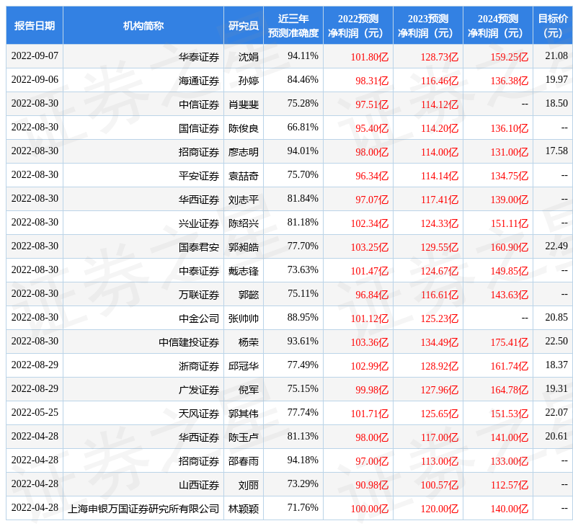
Task: Click target price 21.08
Action: pyautogui.click(x=556, y=56)
